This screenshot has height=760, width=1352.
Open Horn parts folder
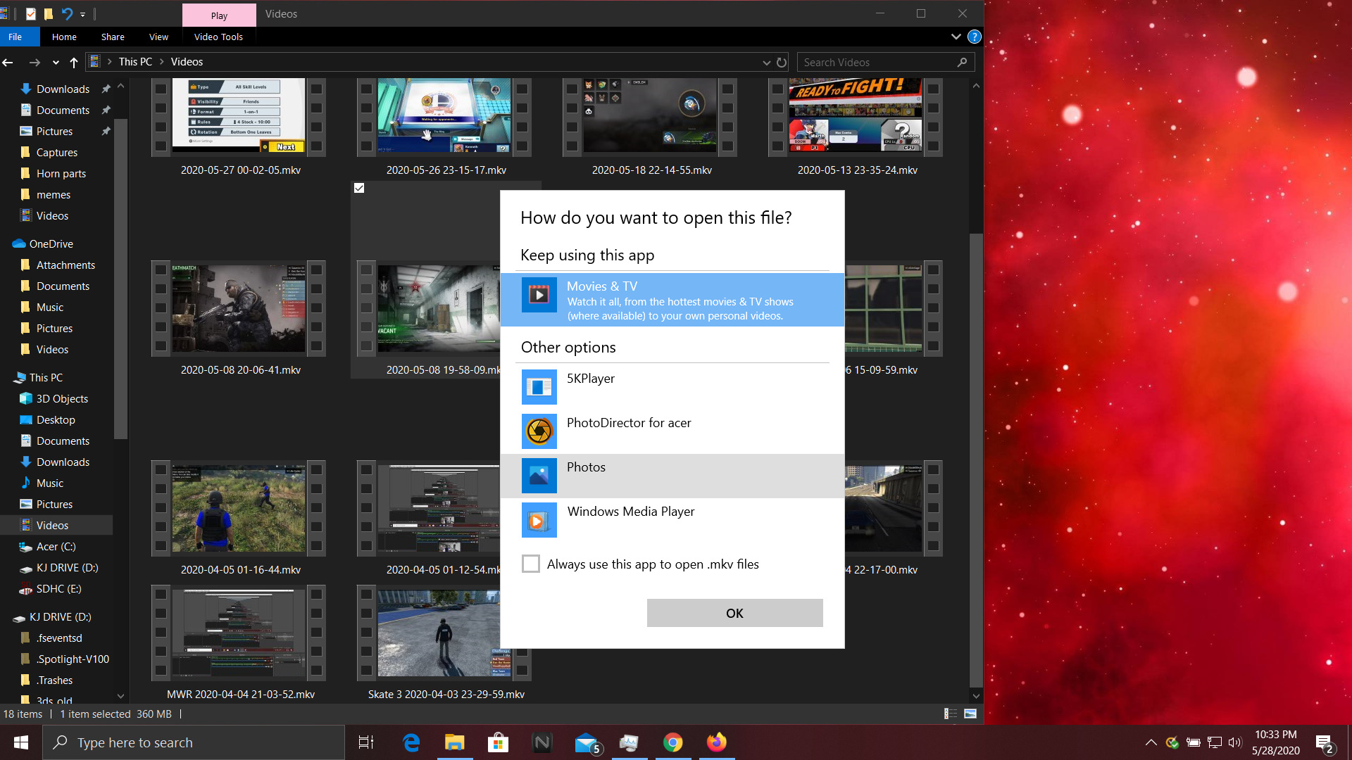tap(61, 173)
